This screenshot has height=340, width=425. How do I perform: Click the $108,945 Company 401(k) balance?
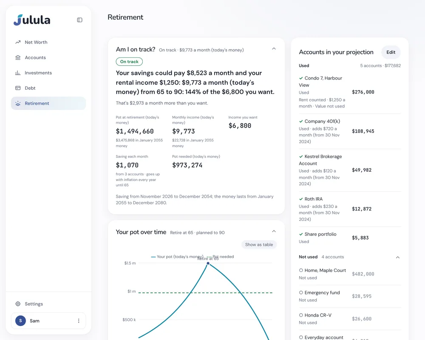pyautogui.click(x=363, y=131)
